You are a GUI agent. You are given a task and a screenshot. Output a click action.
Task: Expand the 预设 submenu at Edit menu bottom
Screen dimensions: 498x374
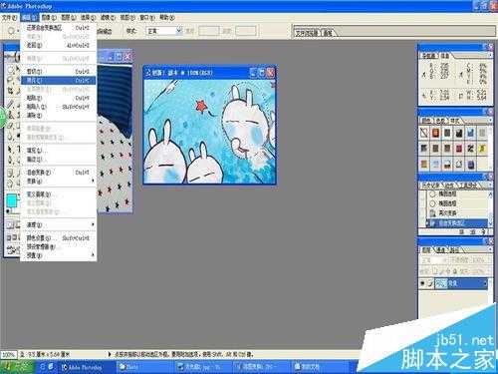tap(59, 255)
